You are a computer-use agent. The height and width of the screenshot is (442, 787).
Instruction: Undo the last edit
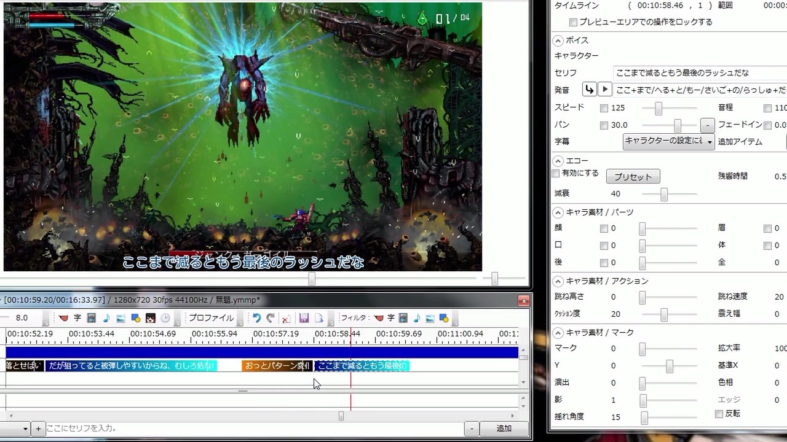pyautogui.click(x=257, y=318)
